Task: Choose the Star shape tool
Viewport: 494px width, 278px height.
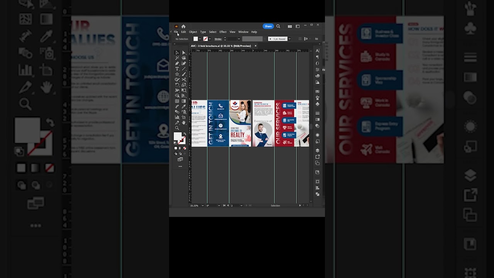Action: tap(177, 74)
